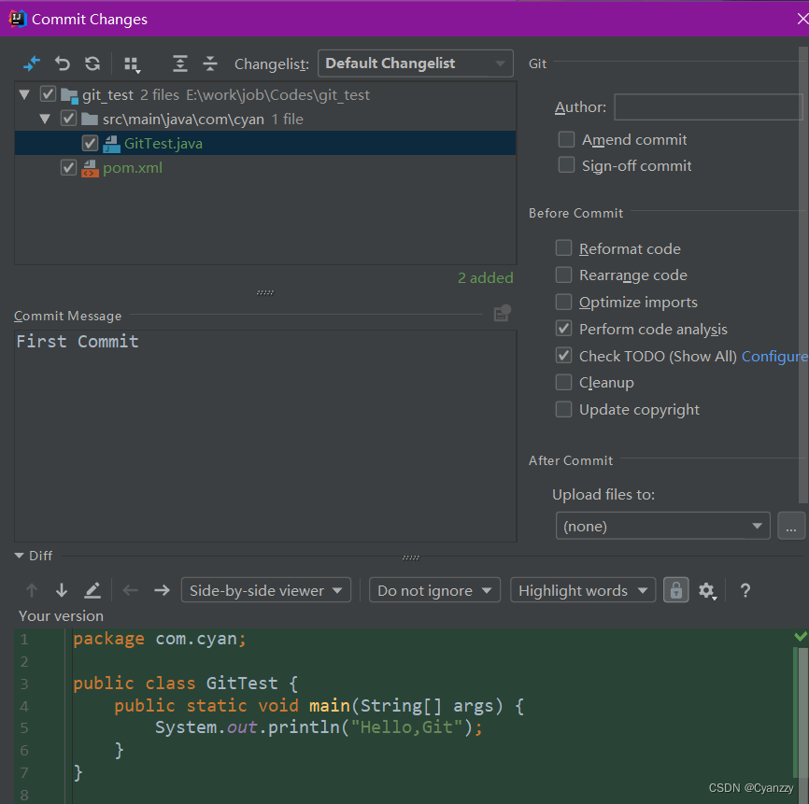Image resolution: width=809 pixels, height=804 pixels.
Task: Click the Expand All icon
Action: coord(179,63)
